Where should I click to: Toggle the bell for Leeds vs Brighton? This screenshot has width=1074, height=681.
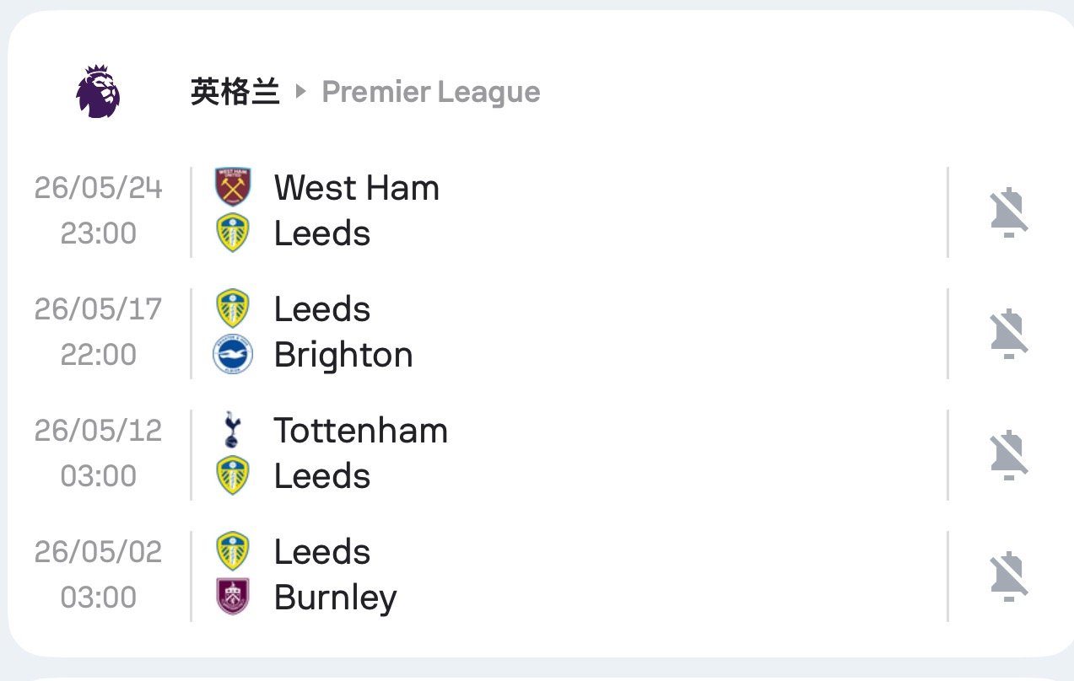tap(1009, 333)
